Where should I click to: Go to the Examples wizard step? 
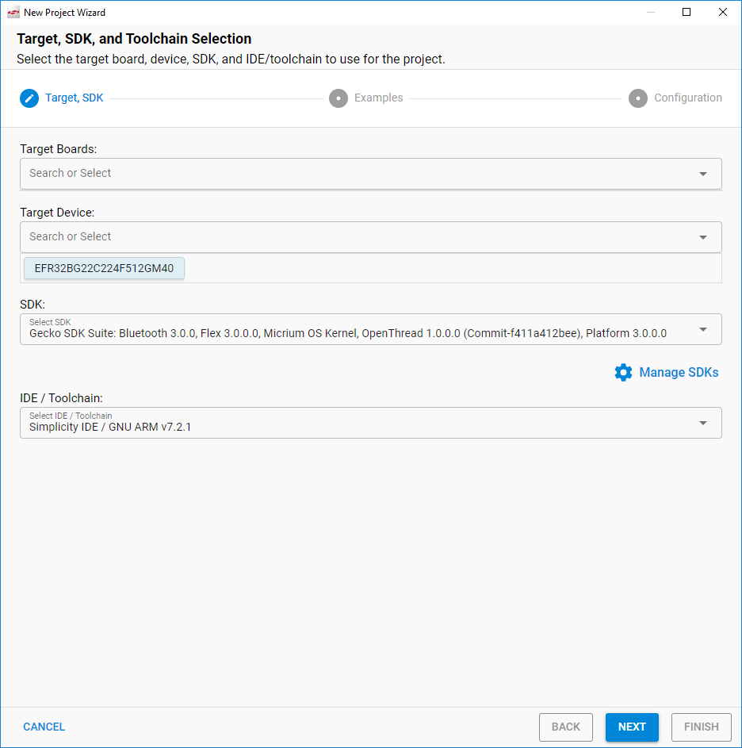(x=378, y=98)
